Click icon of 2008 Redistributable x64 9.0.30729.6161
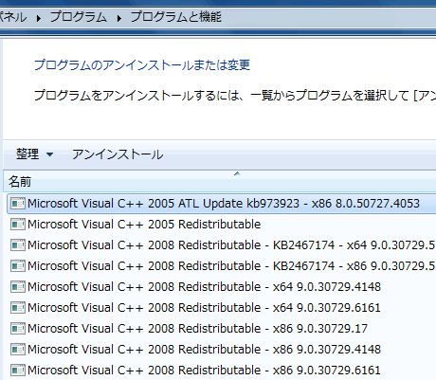Viewport: 436px width, 380px height. pyautogui.click(x=18, y=308)
